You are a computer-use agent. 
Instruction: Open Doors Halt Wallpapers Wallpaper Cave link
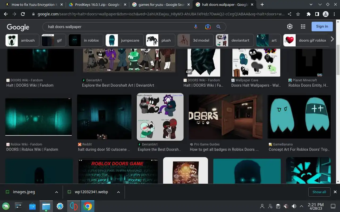(x=256, y=85)
